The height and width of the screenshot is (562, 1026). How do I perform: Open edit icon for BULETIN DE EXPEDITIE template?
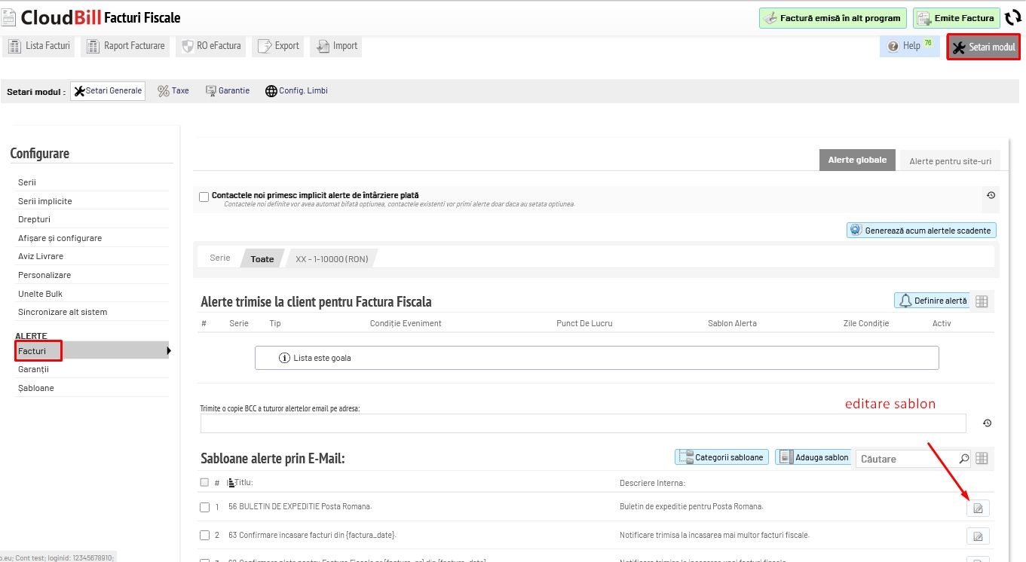[x=978, y=508]
